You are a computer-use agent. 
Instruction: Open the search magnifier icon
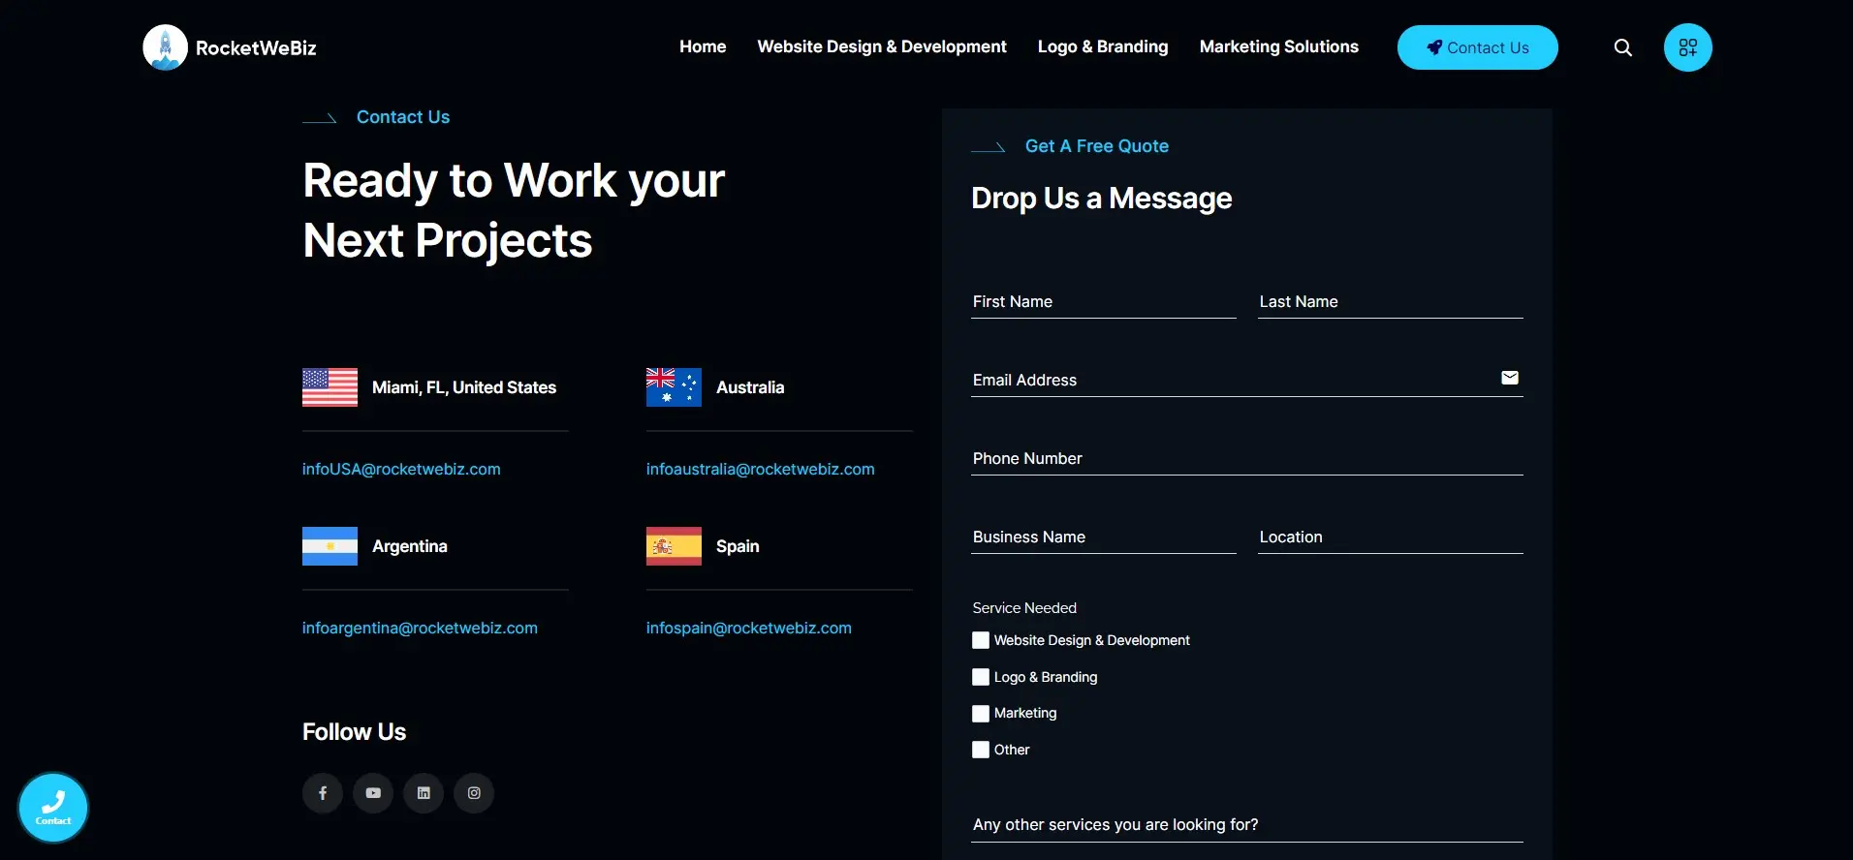click(1622, 47)
